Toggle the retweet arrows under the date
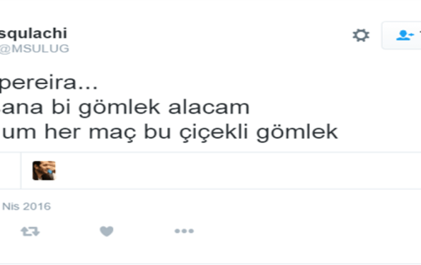Image resolution: width=421 pixels, height=265 pixels. point(30,231)
